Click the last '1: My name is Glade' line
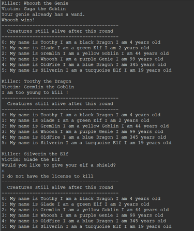 pos(76,204)
